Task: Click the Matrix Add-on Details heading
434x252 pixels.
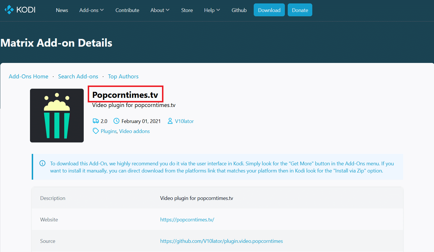Action: click(56, 43)
